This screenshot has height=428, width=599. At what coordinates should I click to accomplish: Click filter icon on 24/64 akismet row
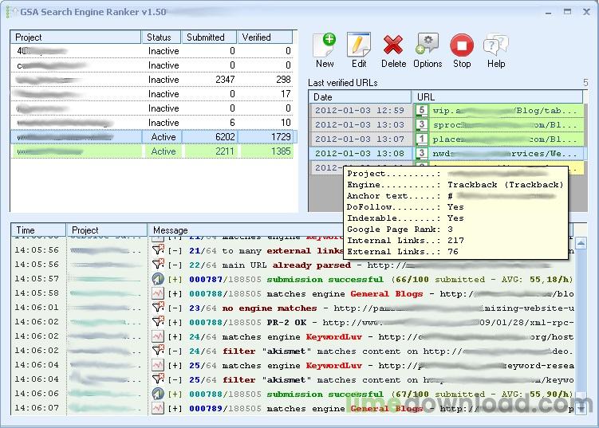(x=158, y=351)
